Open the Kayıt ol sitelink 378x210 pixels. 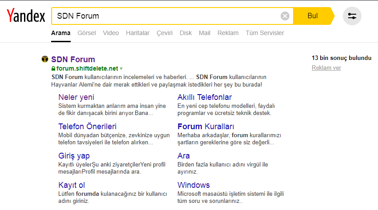point(72,185)
